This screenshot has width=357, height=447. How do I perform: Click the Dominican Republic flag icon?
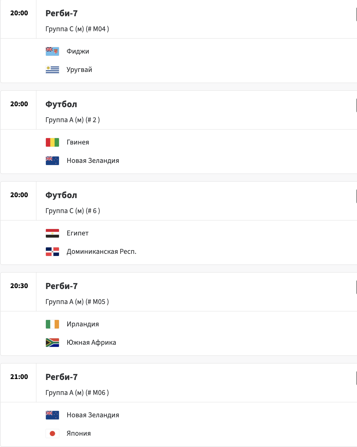pos(52,252)
